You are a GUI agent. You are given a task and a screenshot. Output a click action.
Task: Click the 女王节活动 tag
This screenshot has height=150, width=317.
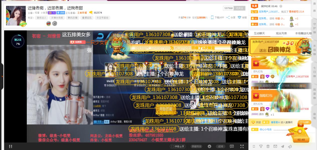point(102,18)
